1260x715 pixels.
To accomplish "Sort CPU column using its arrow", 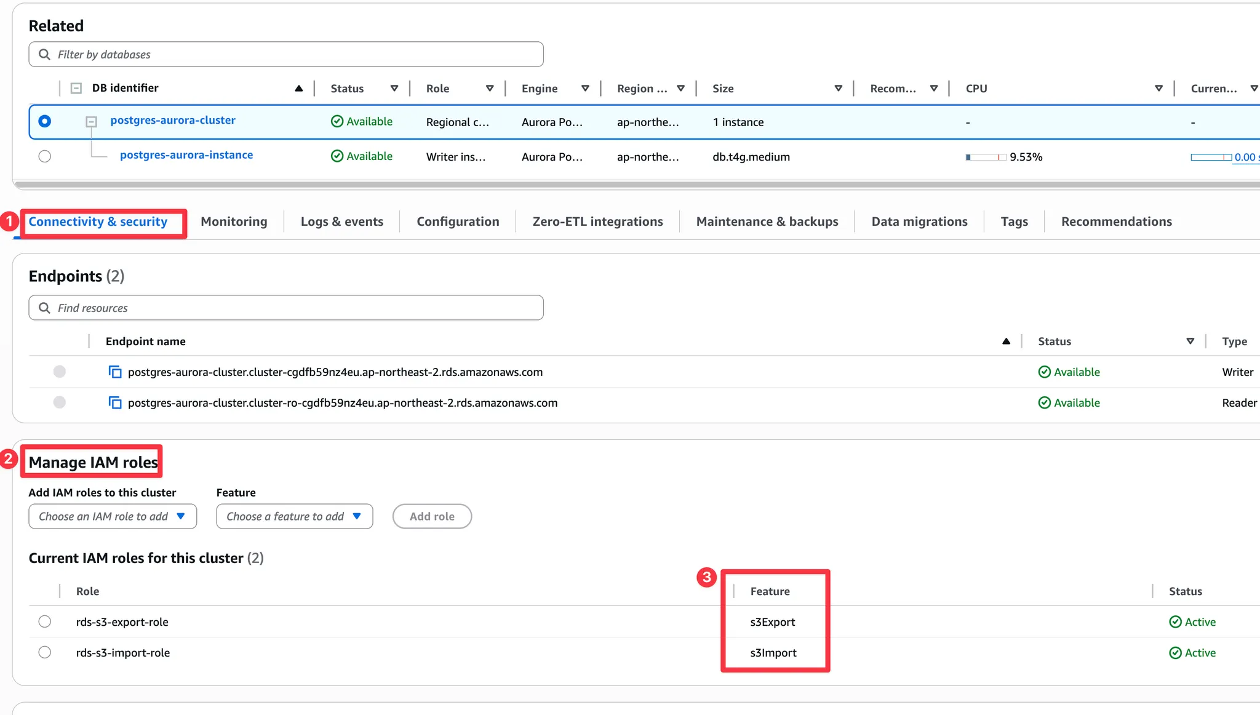I will pos(1158,89).
